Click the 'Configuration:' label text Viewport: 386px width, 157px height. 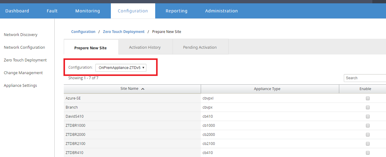click(80, 68)
